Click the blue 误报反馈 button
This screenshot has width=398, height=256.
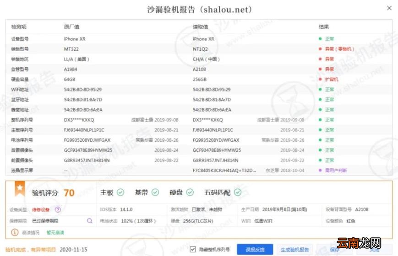[x=255, y=250]
